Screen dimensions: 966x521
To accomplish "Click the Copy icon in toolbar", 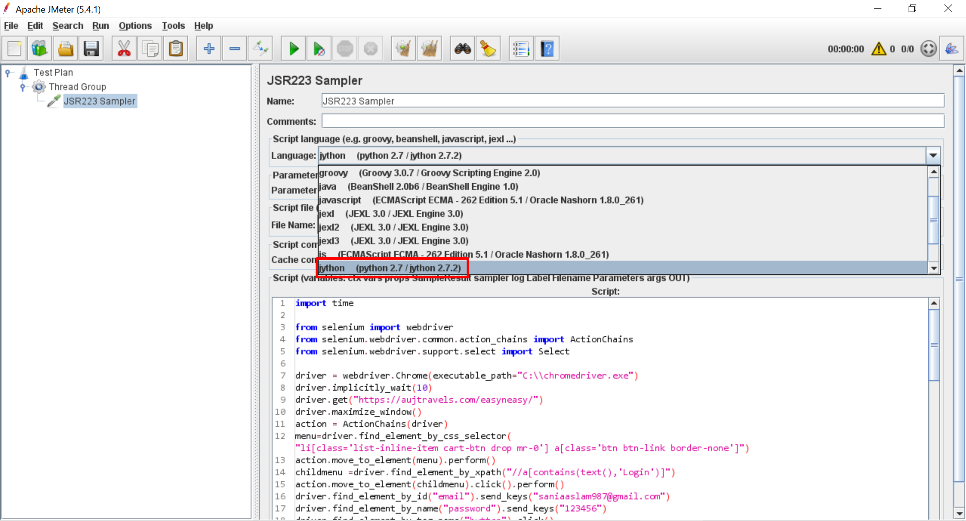I will tap(150, 49).
